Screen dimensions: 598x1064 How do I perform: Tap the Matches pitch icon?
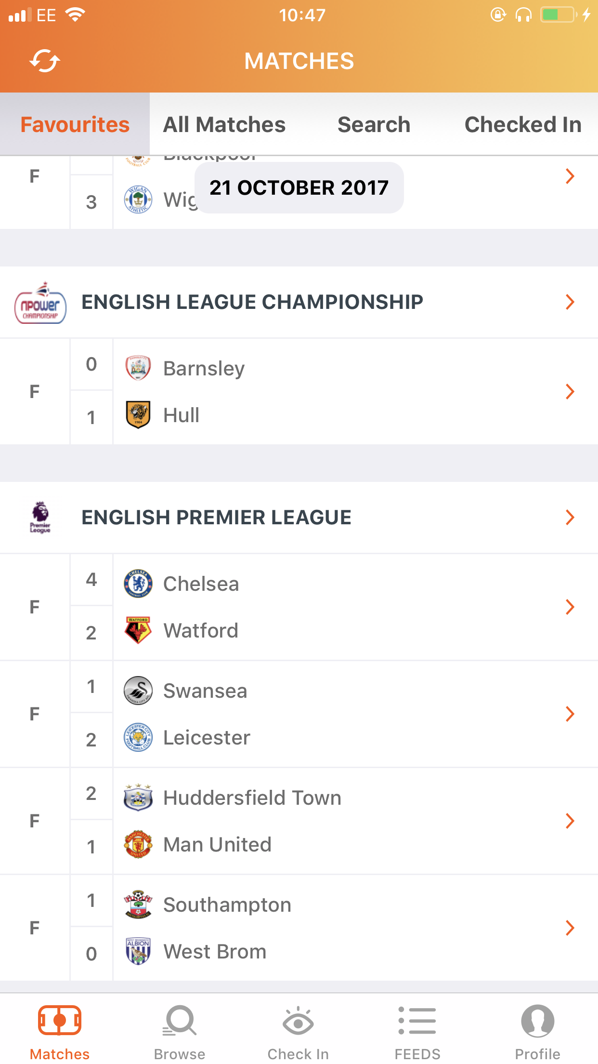point(60,1020)
